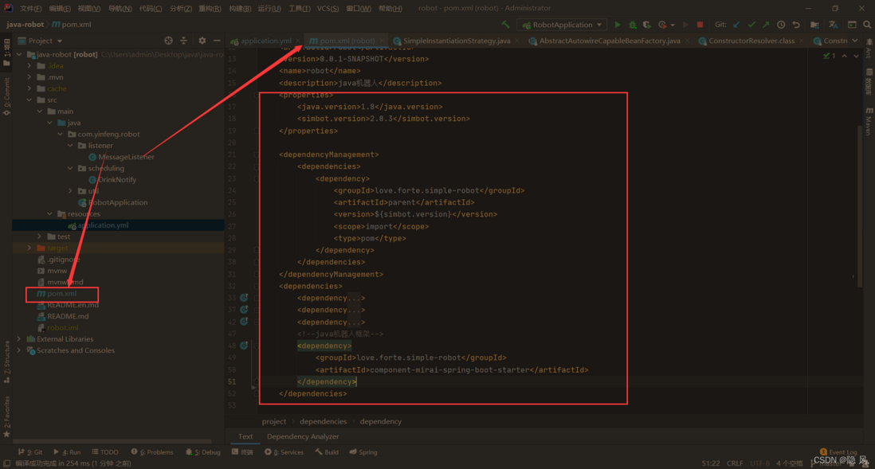Click the rollback undo arrow icon
The image size is (875, 469).
tap(796, 25)
